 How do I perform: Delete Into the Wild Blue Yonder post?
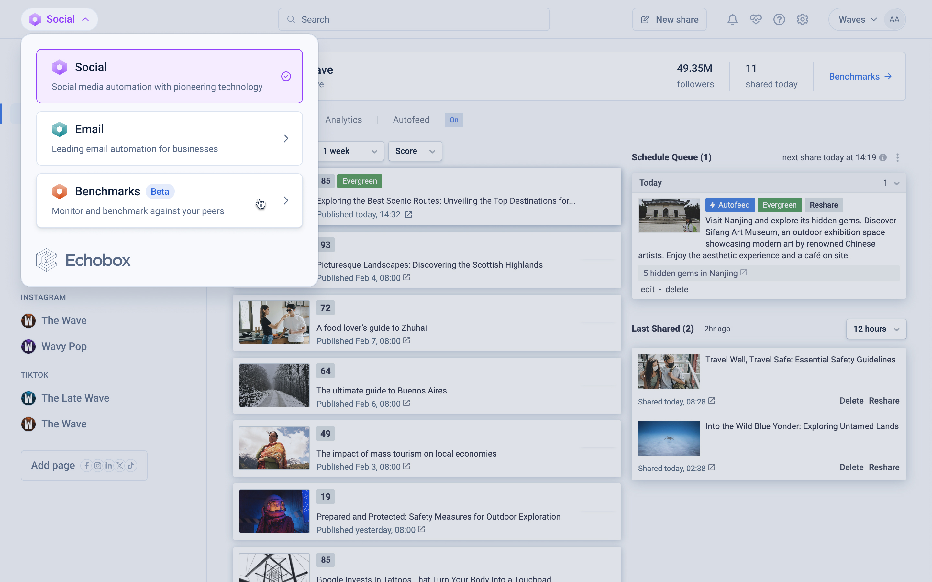[x=851, y=467]
